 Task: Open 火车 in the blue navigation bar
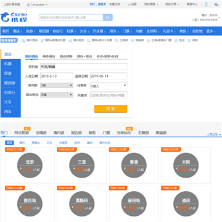pos(84,31)
